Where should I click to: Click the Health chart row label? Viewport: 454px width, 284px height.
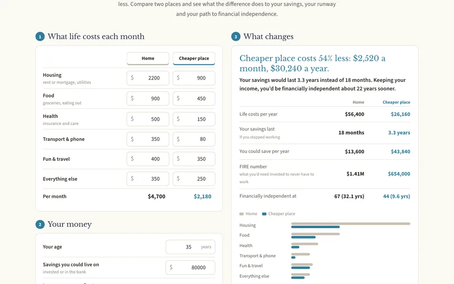coord(246,246)
